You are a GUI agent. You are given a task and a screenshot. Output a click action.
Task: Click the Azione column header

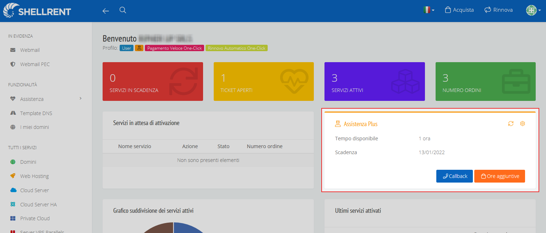(190, 146)
